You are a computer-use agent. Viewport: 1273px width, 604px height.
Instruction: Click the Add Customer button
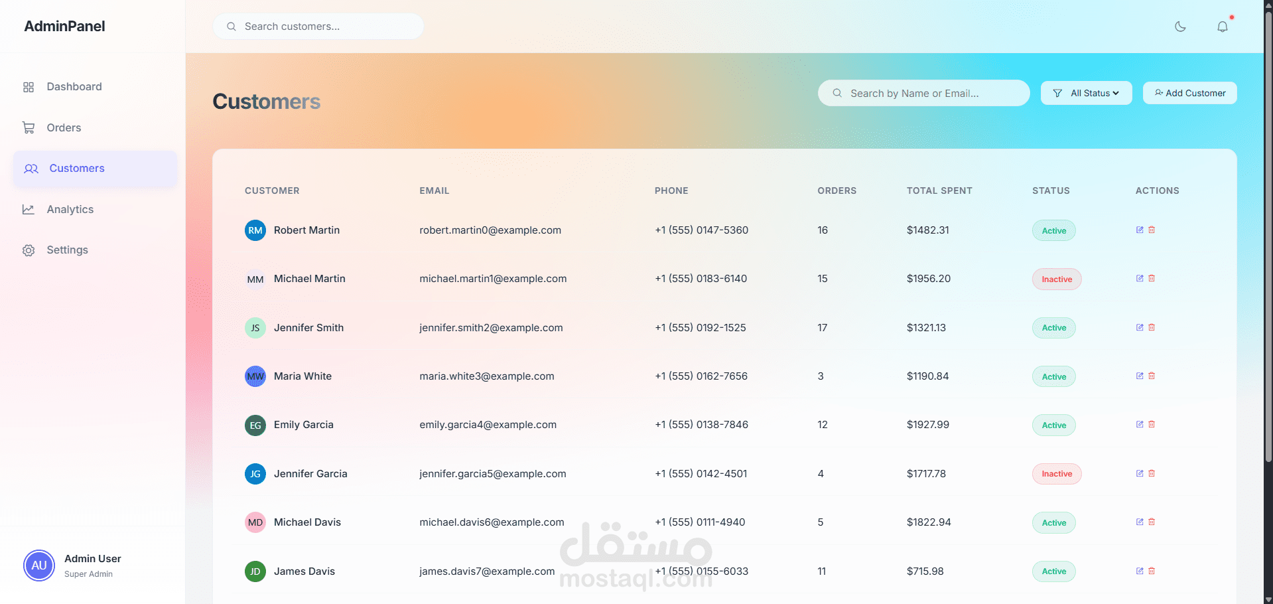pyautogui.click(x=1189, y=93)
